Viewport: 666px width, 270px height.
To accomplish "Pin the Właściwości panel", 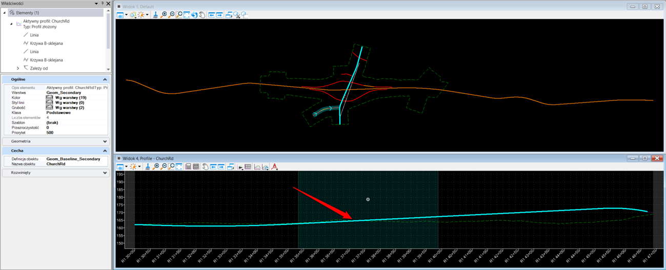I will [x=102, y=4].
